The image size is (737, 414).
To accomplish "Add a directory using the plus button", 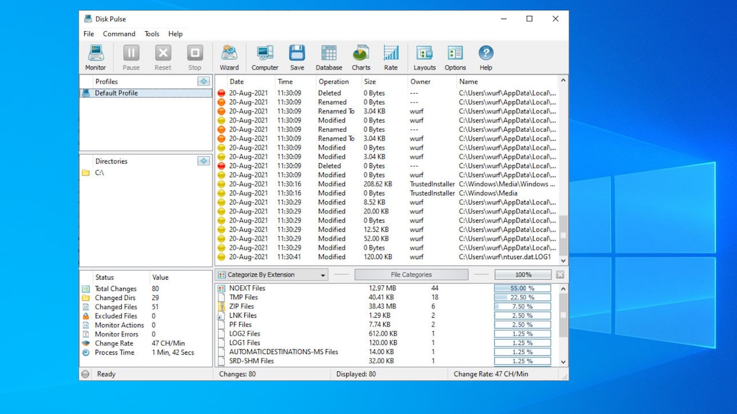I will click(203, 161).
